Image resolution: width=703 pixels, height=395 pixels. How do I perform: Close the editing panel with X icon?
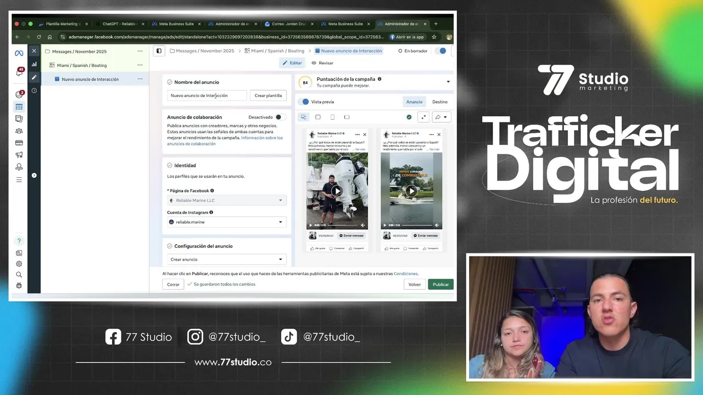pyautogui.click(x=34, y=50)
